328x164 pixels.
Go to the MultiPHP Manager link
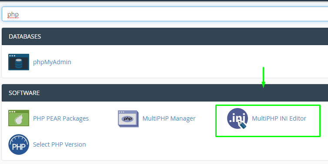click(169, 118)
